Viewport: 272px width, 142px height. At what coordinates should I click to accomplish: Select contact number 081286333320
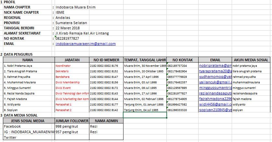183,110
